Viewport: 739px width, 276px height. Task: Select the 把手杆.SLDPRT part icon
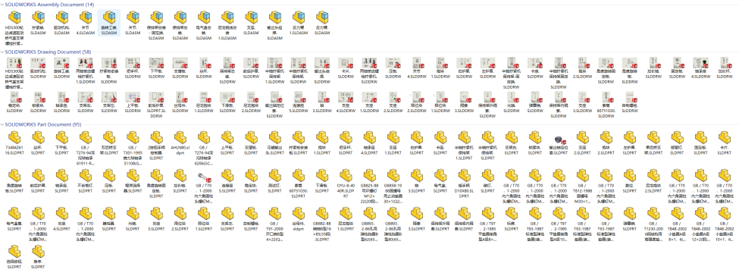346,138
